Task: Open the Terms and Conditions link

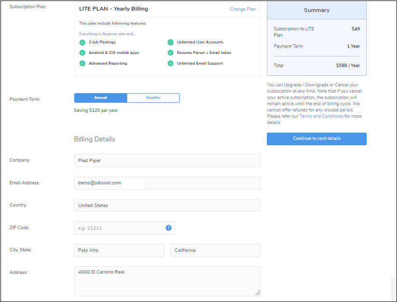Action: point(321,116)
